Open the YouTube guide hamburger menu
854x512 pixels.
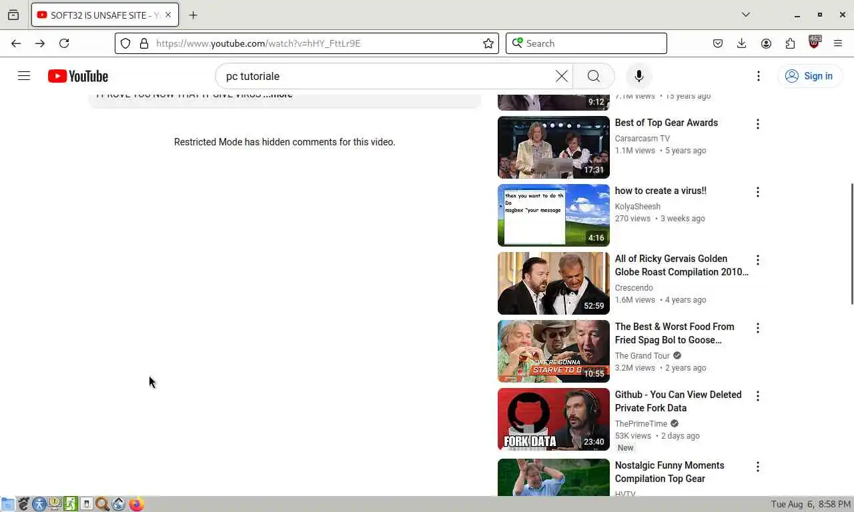click(x=24, y=76)
